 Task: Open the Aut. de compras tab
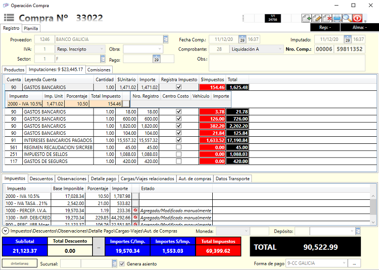(x=195, y=179)
